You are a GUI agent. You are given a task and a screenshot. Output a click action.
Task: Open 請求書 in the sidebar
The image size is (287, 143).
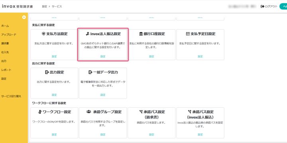[x=5, y=43]
